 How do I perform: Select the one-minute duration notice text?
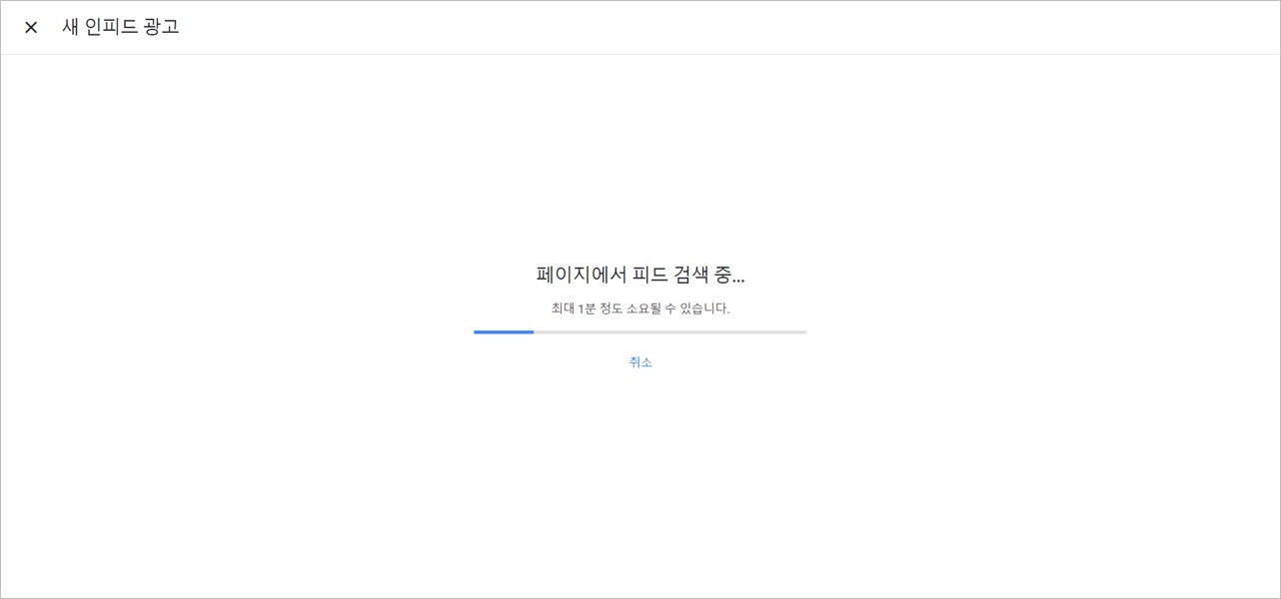tap(640, 308)
